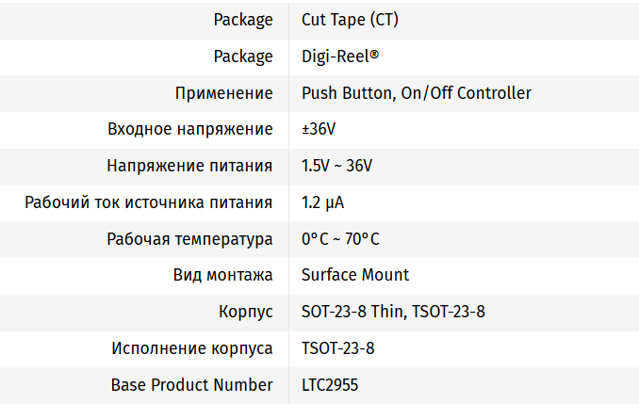Viewport: 639px width, 419px height.
Task: Click the Base Product Number label
Action: point(192,385)
